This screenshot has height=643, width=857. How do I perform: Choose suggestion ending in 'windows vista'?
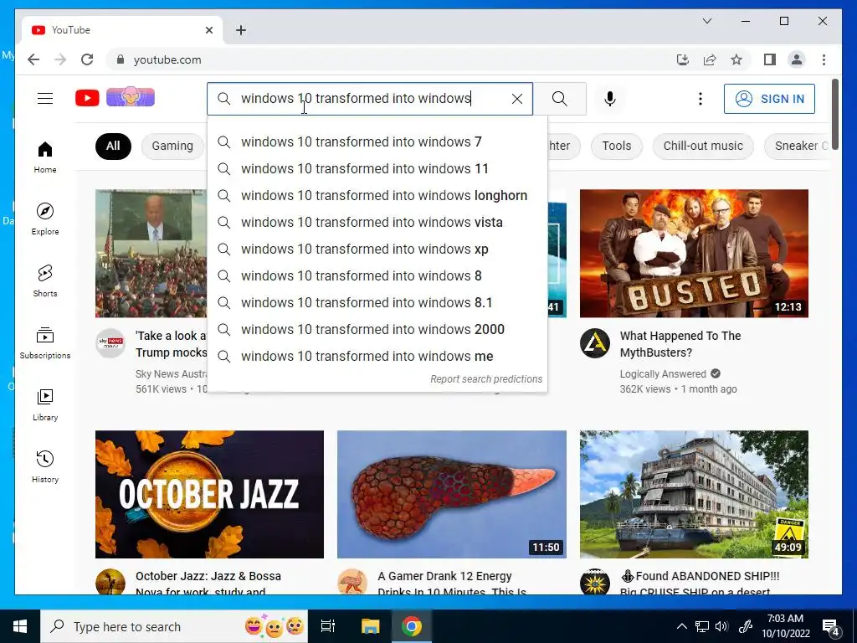377,223
